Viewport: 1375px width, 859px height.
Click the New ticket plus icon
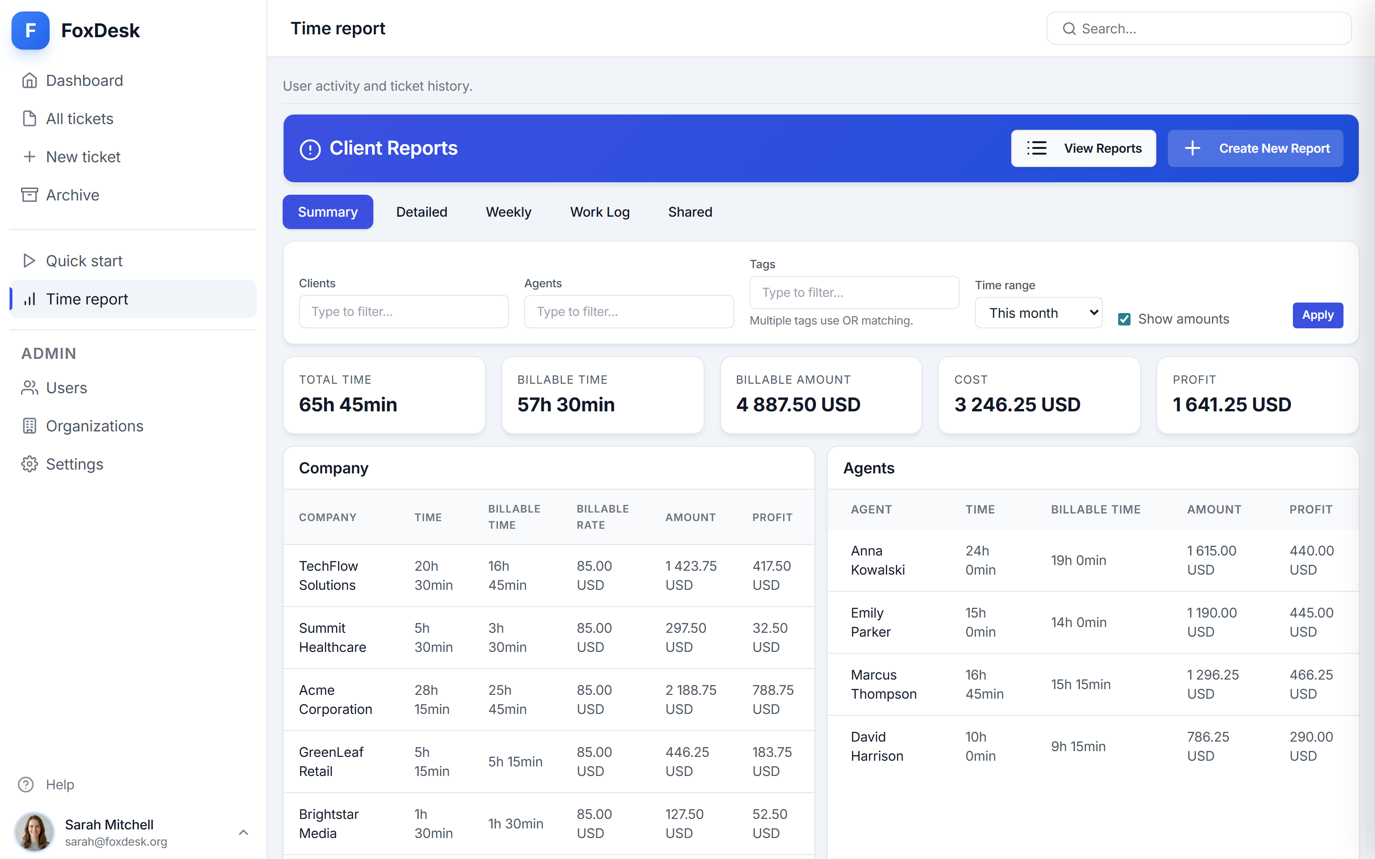(29, 156)
